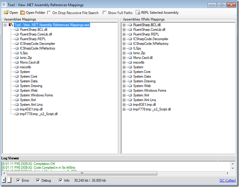Select System.Core in XRefs tree

tap(142, 72)
